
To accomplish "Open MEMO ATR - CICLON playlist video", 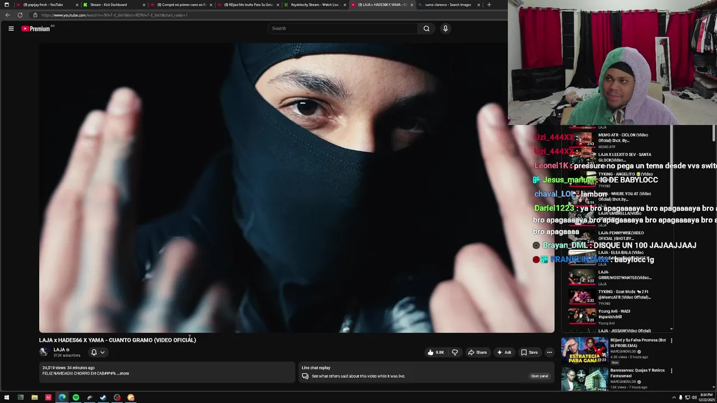I will click(x=619, y=140).
